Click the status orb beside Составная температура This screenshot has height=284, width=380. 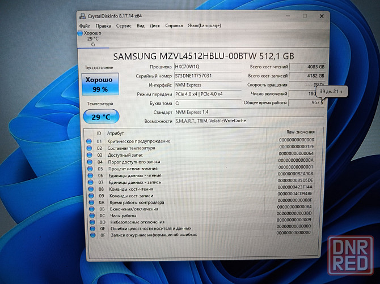point(88,148)
